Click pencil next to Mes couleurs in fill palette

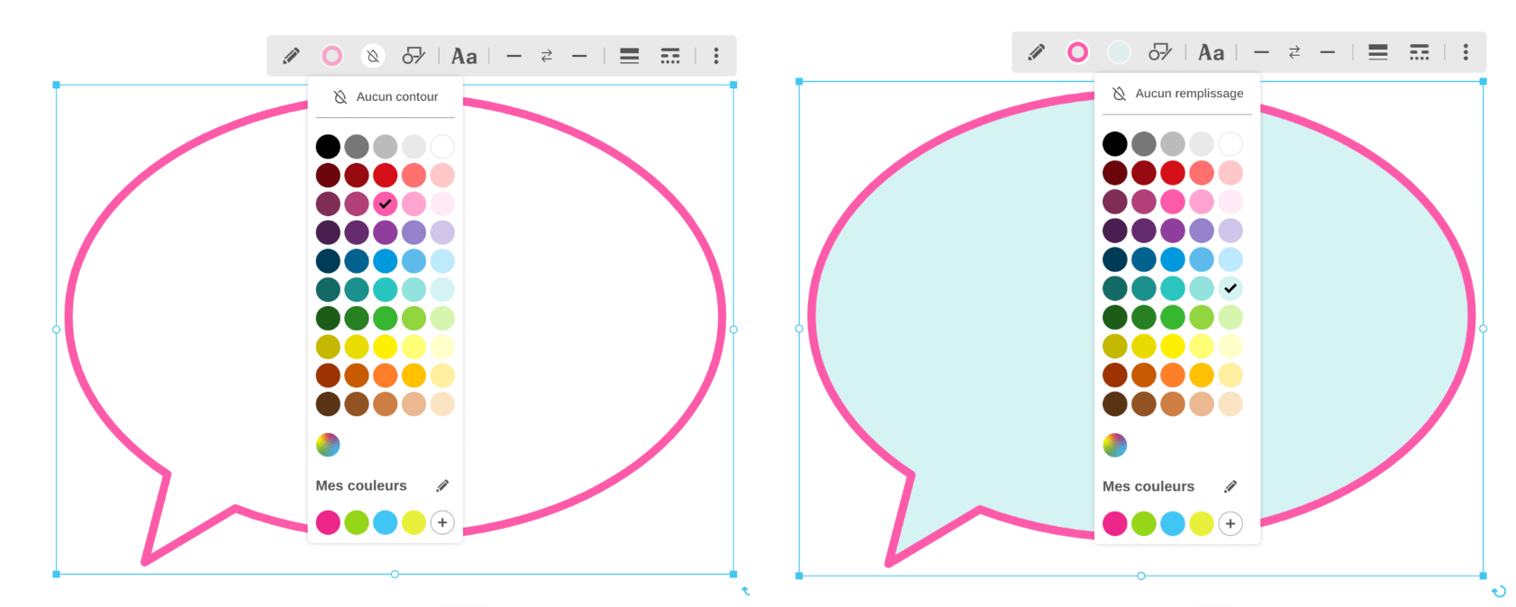[1230, 486]
